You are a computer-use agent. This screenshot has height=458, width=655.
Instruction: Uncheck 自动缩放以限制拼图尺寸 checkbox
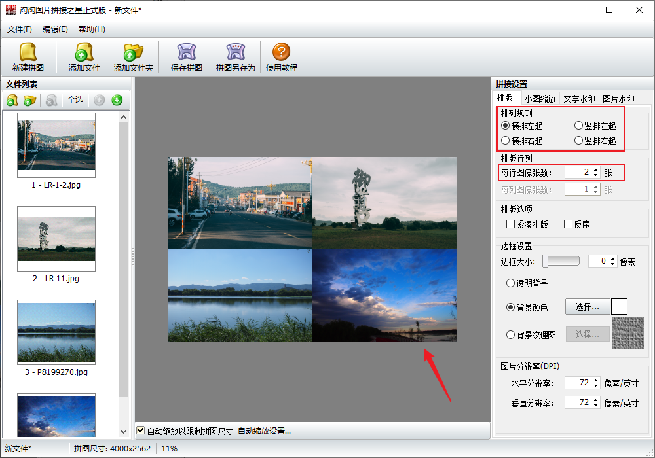(141, 431)
